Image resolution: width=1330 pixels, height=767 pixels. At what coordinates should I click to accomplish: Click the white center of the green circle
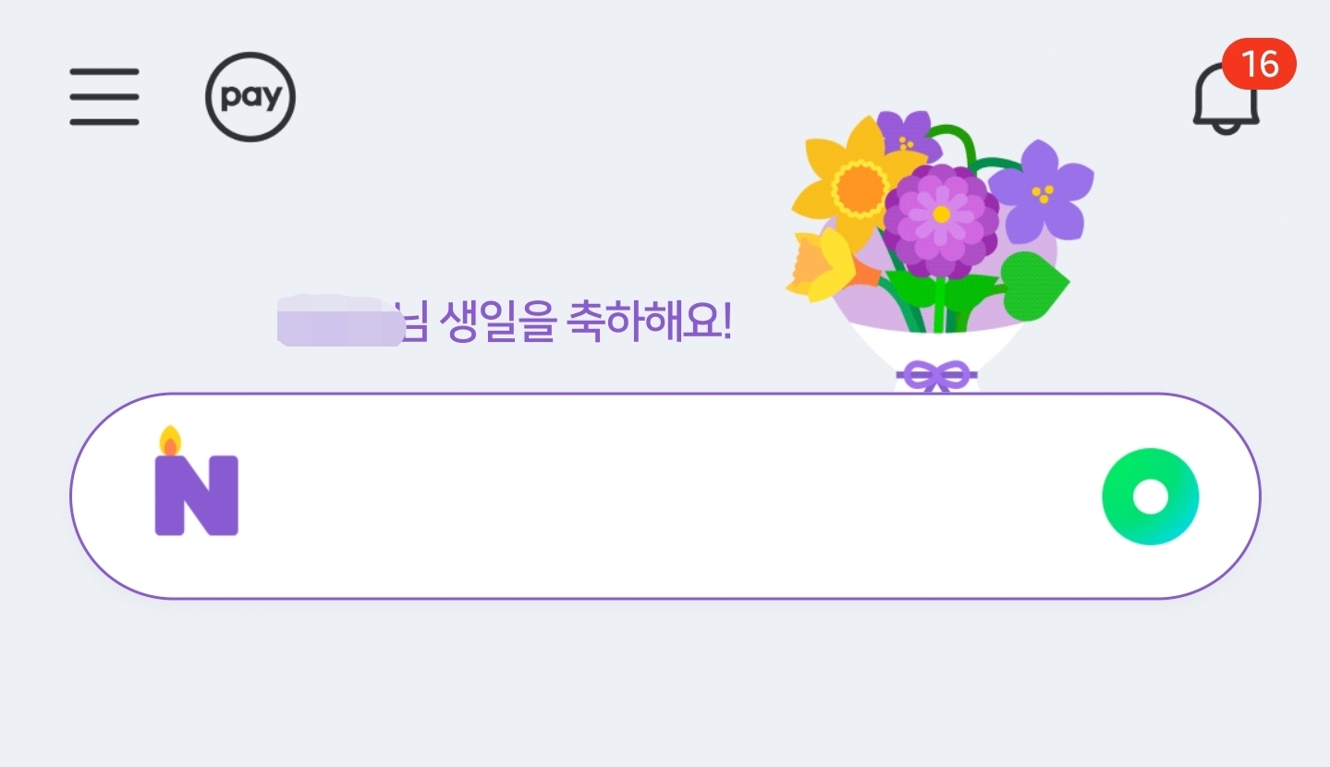coord(1150,497)
